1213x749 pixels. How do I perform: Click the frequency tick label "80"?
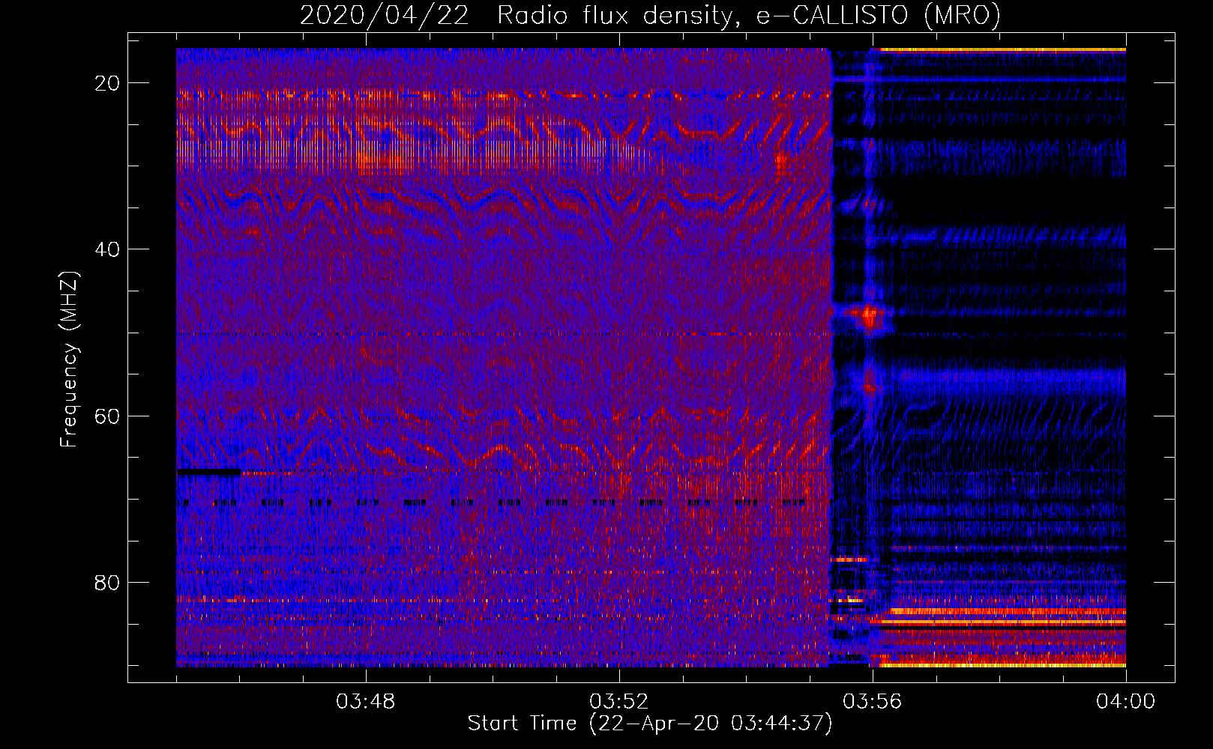tap(107, 582)
